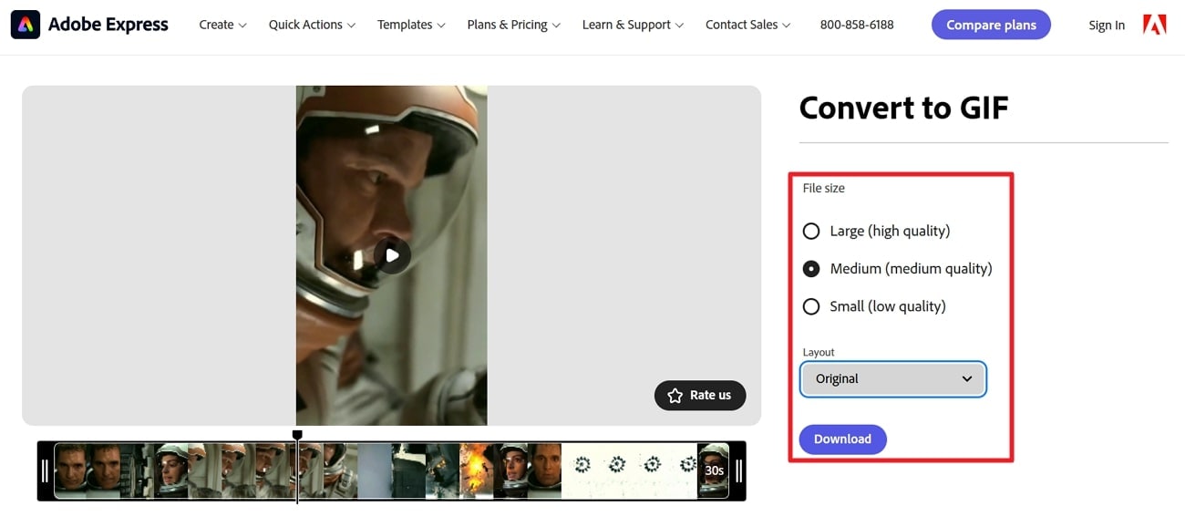Click the 800-858-6188 phone number

[x=857, y=25]
